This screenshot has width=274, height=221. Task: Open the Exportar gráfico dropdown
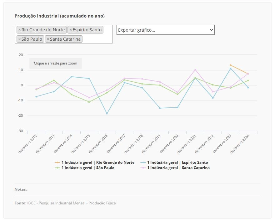166,30
